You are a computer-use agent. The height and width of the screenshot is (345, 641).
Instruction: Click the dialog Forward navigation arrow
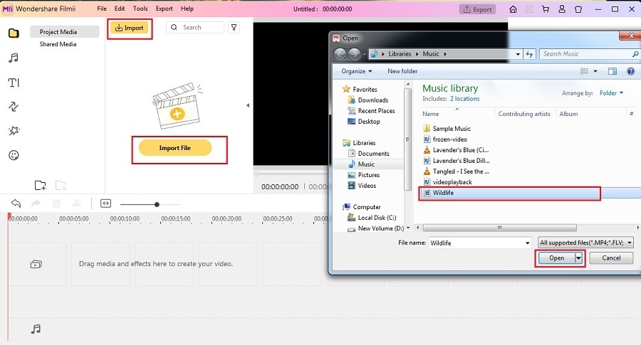coord(355,54)
